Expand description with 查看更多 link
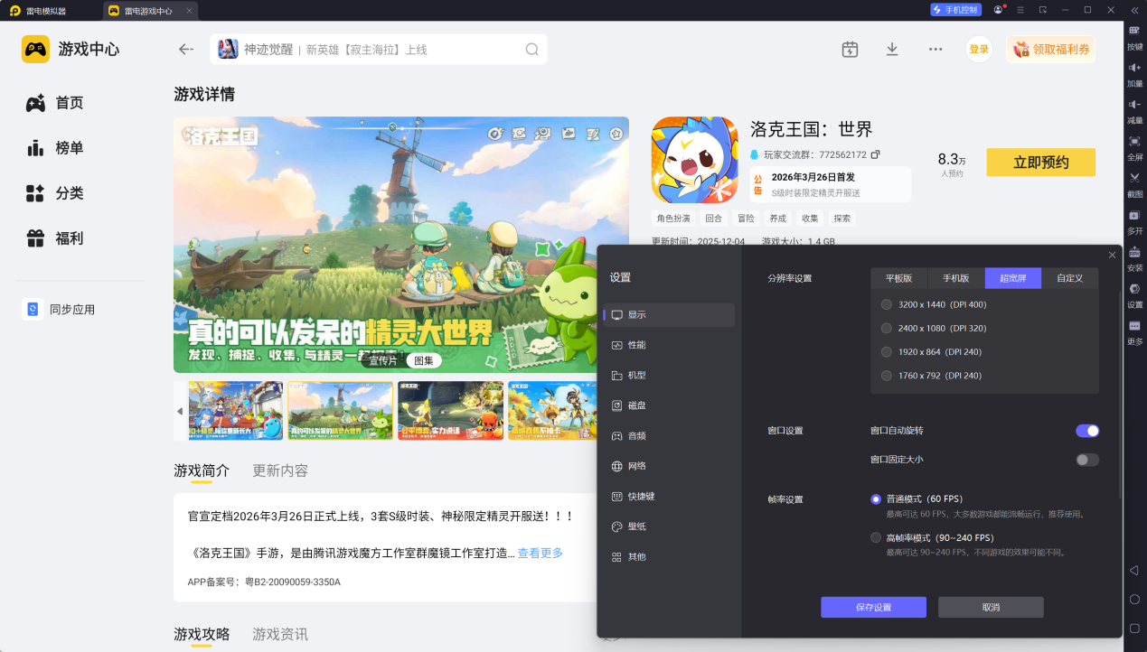The height and width of the screenshot is (652, 1147). click(540, 553)
